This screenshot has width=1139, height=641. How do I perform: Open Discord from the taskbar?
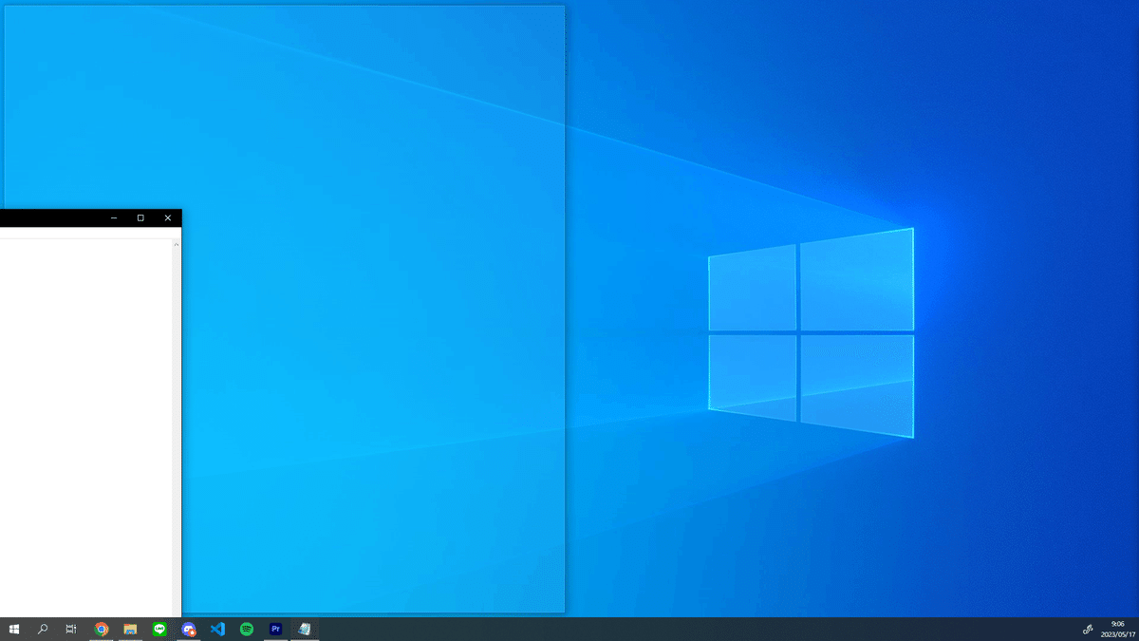[x=189, y=629]
